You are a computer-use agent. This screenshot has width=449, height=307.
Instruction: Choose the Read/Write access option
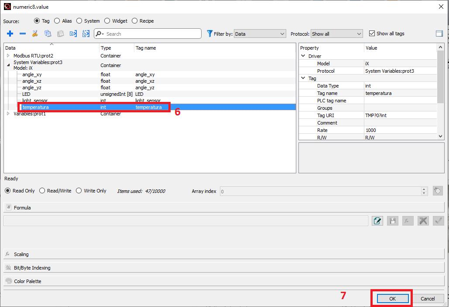click(x=42, y=191)
